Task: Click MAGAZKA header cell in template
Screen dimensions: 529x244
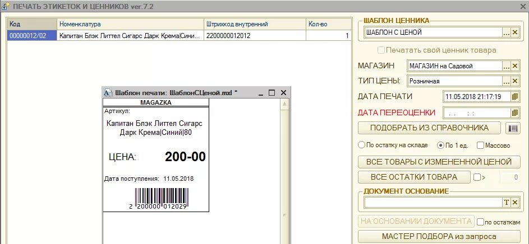Action: (x=156, y=102)
